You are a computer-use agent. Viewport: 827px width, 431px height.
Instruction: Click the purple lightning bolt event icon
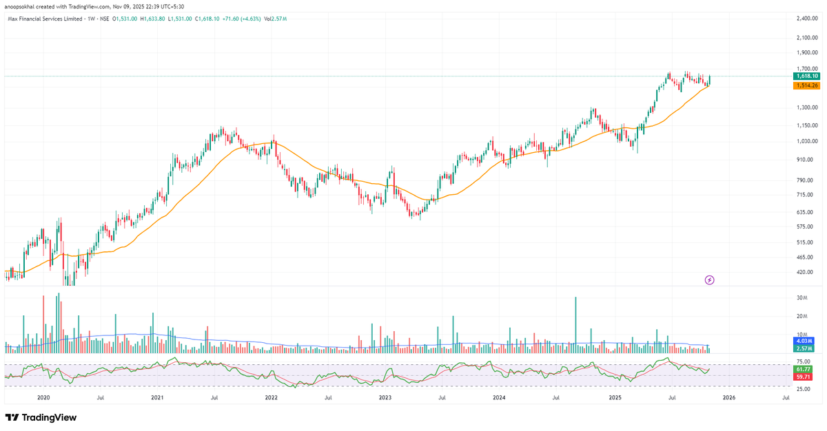[709, 280]
